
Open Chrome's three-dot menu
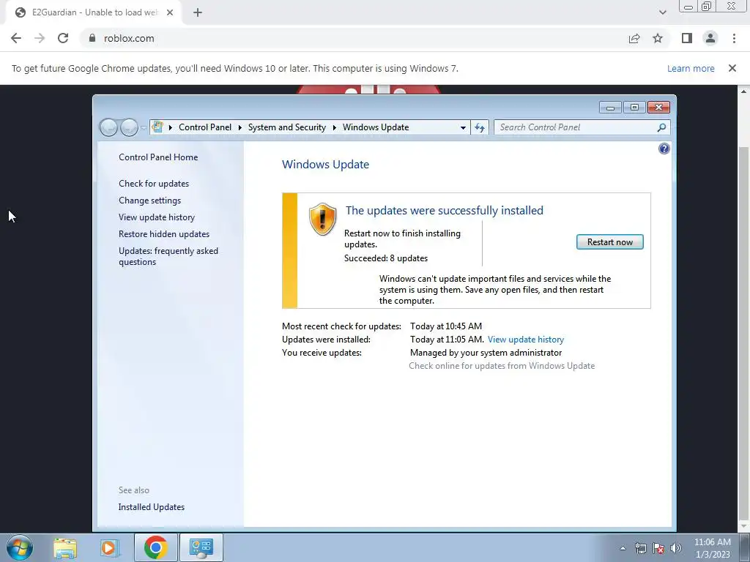pos(734,38)
